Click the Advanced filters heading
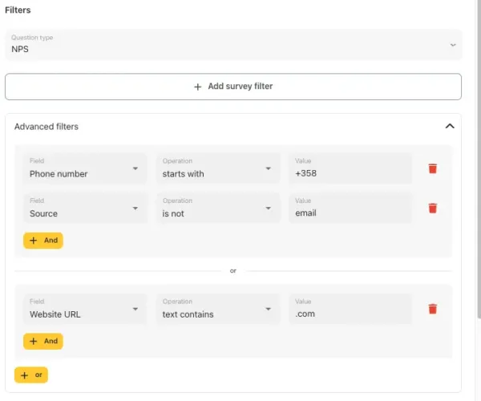Viewport: 481px width, 401px height. coord(46,127)
